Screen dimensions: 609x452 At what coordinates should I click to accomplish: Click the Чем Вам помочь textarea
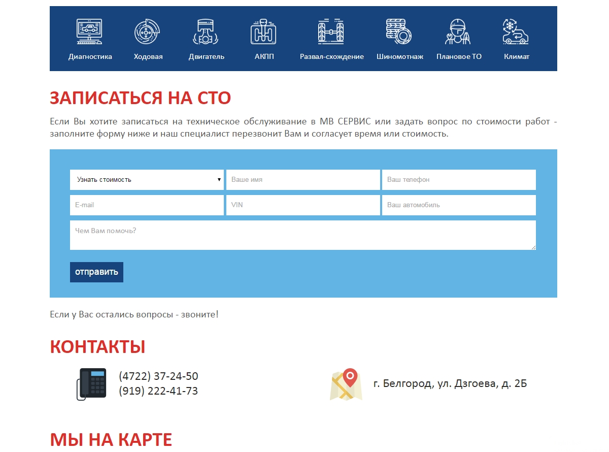tap(302, 235)
